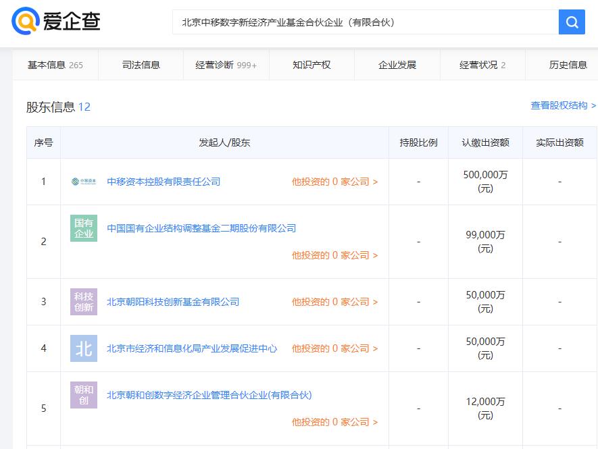This screenshot has width=598, height=449.
Task: Switch to the 知识产权 tab
Action: click(x=312, y=65)
